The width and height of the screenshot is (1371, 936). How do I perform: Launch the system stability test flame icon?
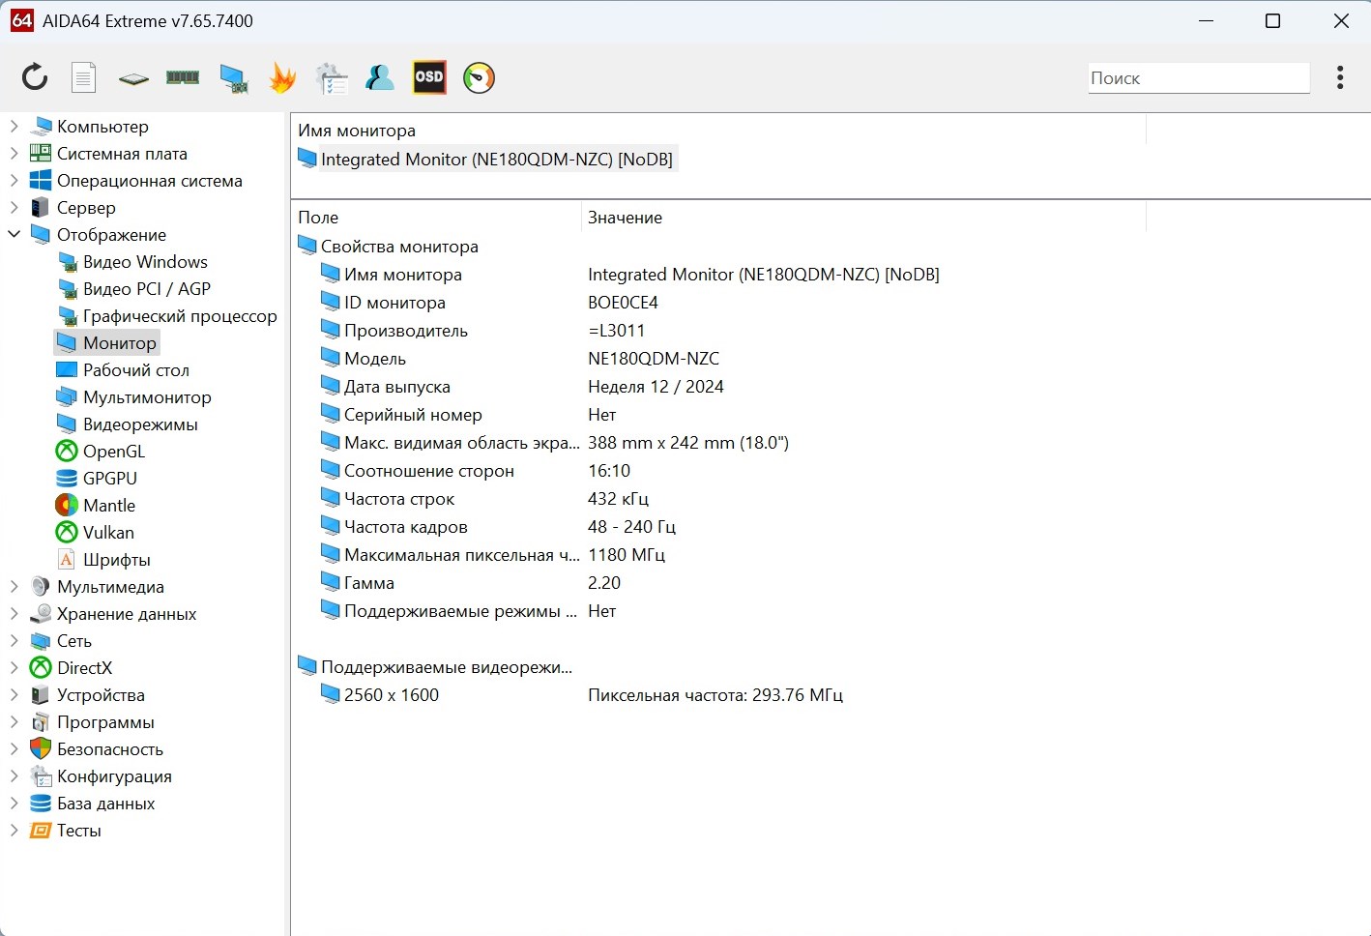coord(282,77)
